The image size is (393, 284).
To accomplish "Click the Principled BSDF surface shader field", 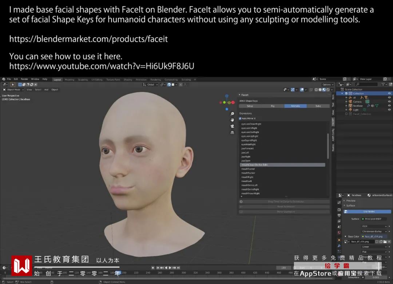I will click(374, 219).
